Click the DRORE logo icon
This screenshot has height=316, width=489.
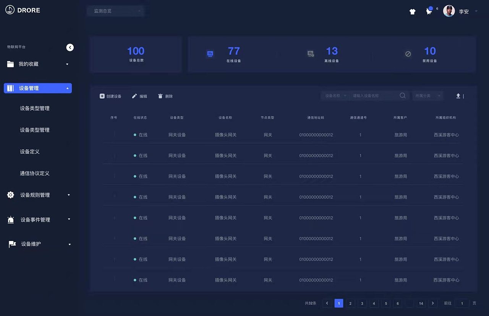coord(10,10)
